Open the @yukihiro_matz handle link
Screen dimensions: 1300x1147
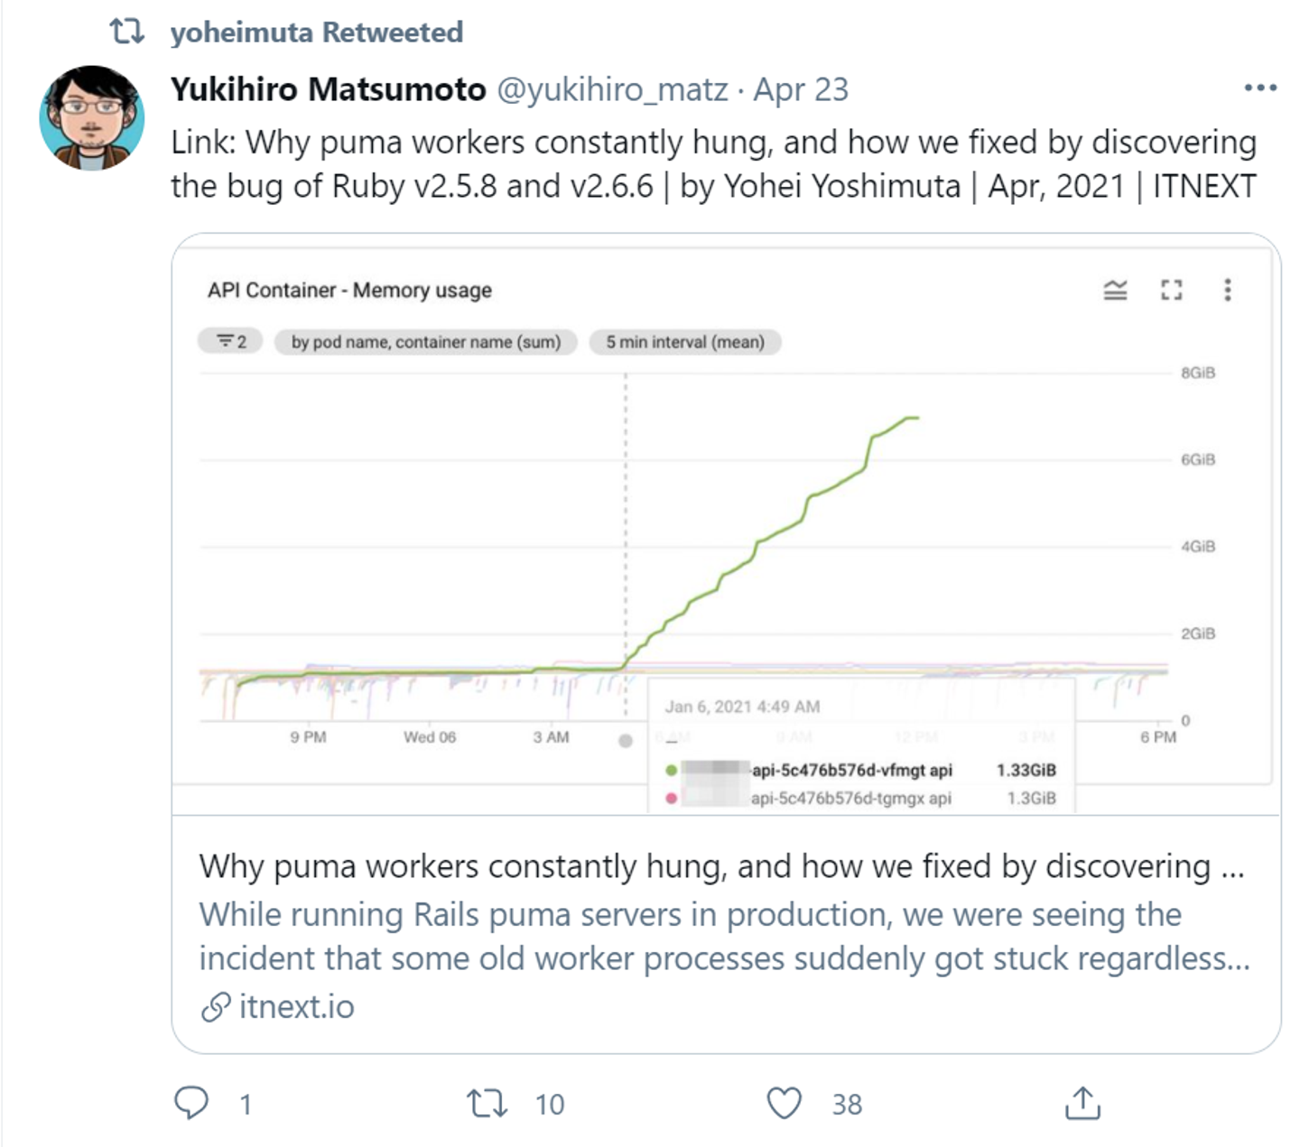point(612,89)
